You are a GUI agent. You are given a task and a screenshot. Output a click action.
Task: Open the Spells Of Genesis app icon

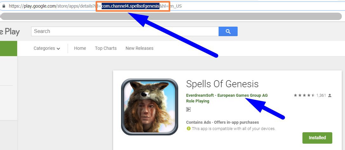pos(149,107)
